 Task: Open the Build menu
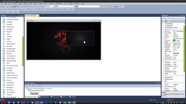pyautogui.click(x=20, y=4)
